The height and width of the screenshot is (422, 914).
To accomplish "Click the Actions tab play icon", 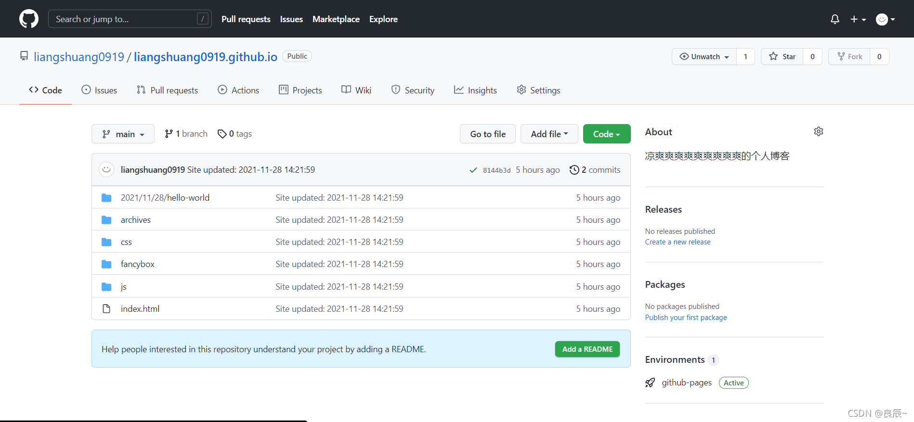I will (x=222, y=90).
